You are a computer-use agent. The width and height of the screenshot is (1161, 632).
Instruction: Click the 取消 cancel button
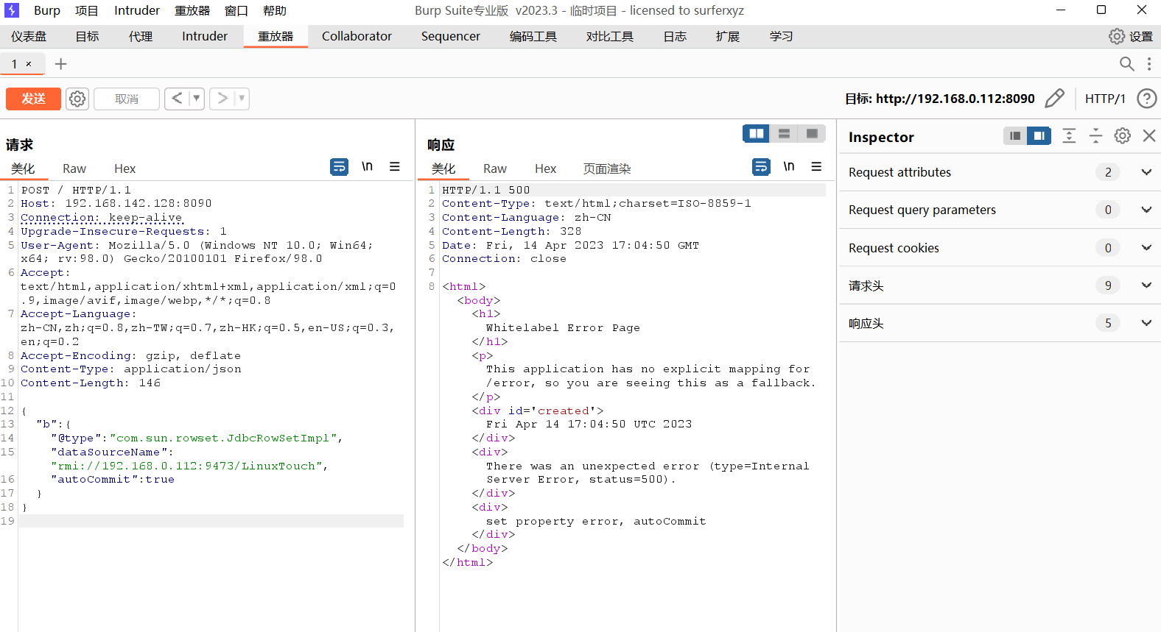pyautogui.click(x=127, y=99)
